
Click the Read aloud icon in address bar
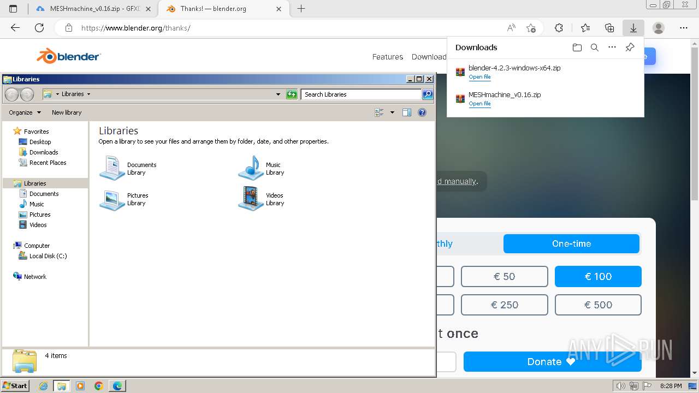[511, 28]
